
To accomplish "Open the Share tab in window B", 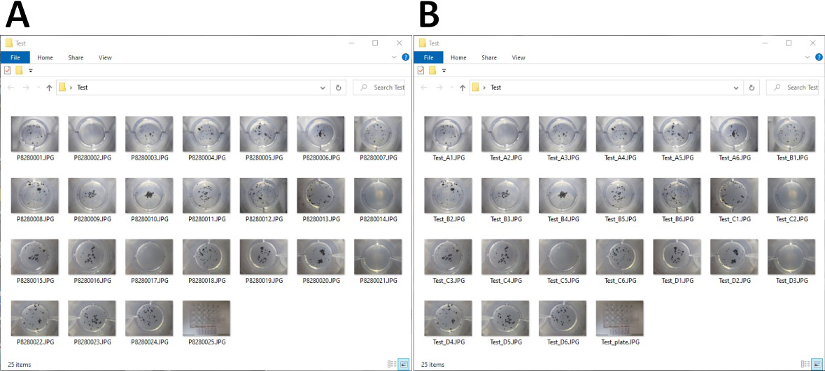I will click(x=489, y=57).
